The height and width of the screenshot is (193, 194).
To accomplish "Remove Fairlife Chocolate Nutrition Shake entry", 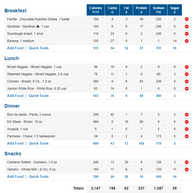I will (187, 19).
